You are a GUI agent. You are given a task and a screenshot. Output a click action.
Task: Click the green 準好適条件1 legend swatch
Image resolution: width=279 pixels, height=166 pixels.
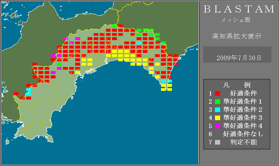[217, 101]
